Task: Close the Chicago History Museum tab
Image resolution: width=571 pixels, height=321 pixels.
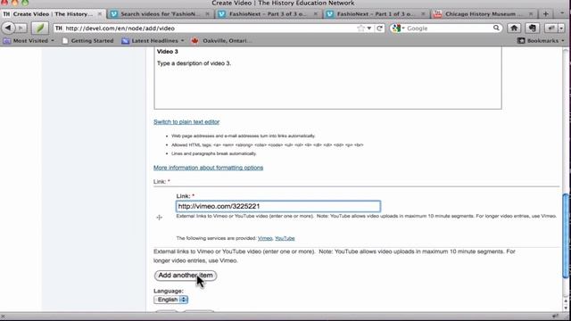Action: tap(531, 14)
